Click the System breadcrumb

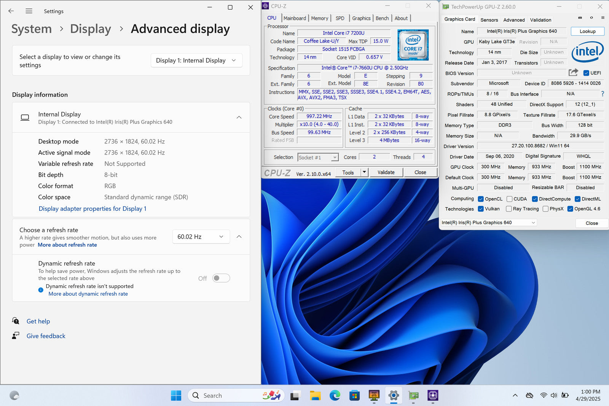[x=32, y=29]
